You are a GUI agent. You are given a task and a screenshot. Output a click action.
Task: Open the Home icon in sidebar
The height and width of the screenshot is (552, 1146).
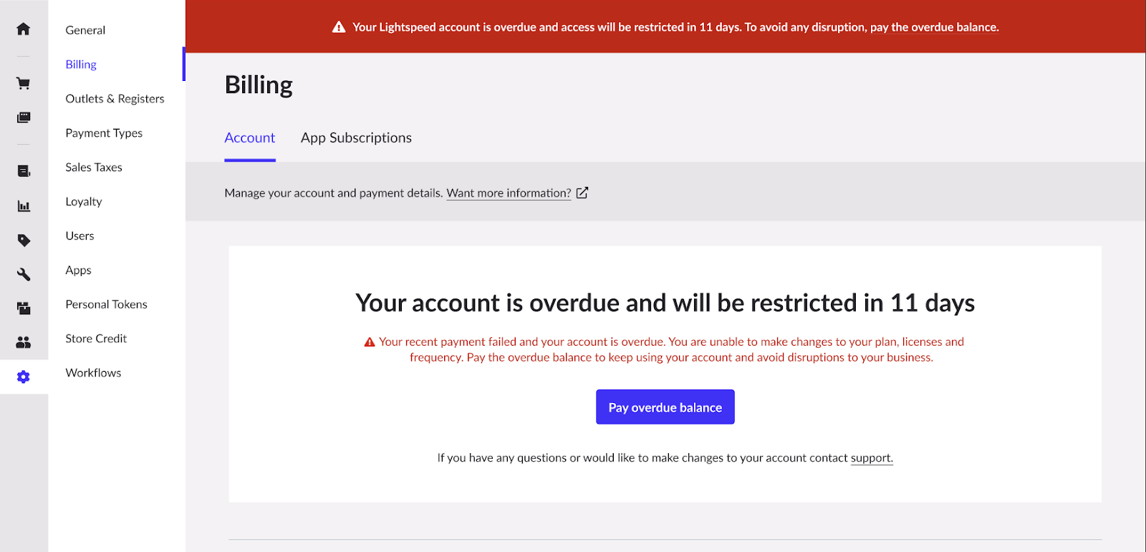click(x=24, y=29)
